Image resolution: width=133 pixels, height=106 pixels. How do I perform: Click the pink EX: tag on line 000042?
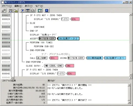coord(71,73)
